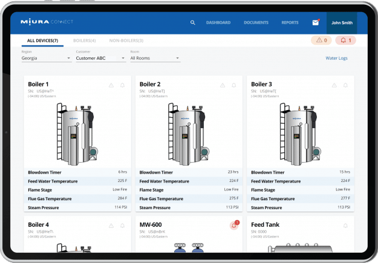This screenshot has height=263, width=378.
Task: Click the search magnifier icon
Action: coord(192,22)
